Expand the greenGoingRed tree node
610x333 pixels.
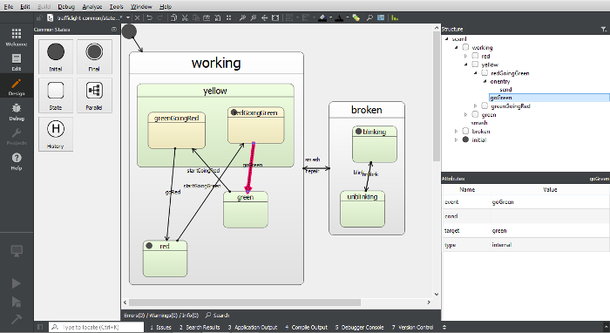[475, 105]
